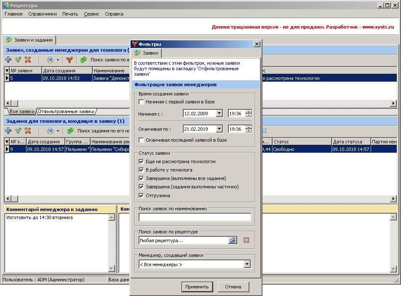Click the printer icon in the tasks toolbar

point(50,131)
